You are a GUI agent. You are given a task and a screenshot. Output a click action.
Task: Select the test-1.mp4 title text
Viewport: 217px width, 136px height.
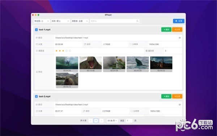[x=44, y=30]
